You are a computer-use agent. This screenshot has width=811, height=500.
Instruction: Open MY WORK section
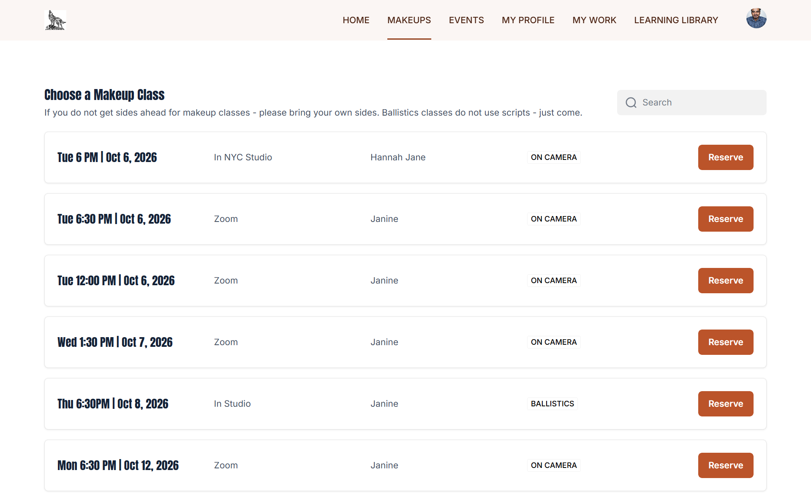(x=594, y=20)
